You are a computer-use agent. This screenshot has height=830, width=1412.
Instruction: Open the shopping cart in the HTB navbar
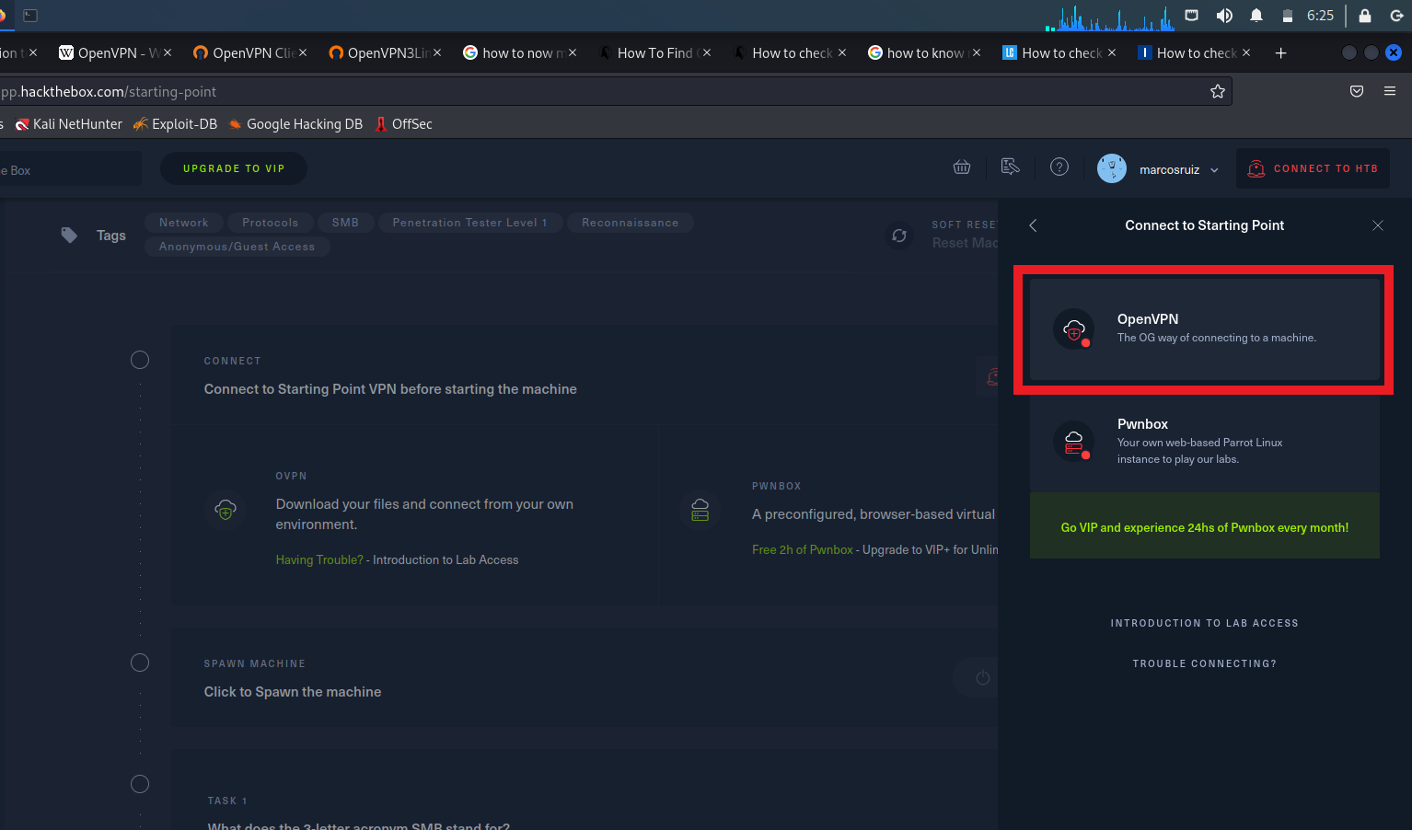(962, 167)
